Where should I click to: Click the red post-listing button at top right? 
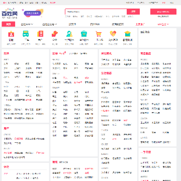point(163,12)
